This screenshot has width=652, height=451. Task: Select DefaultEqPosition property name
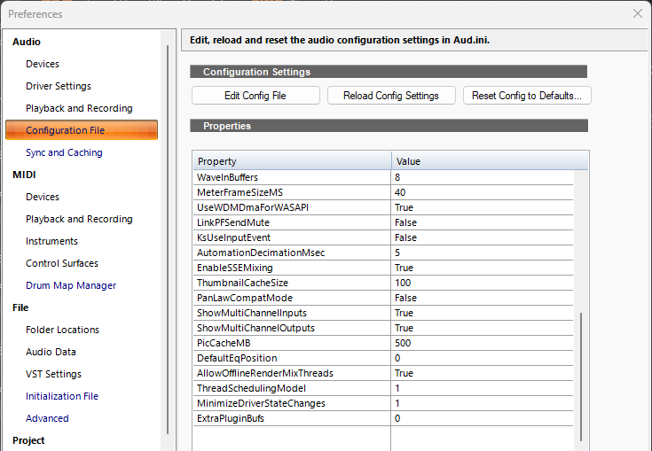[237, 358]
